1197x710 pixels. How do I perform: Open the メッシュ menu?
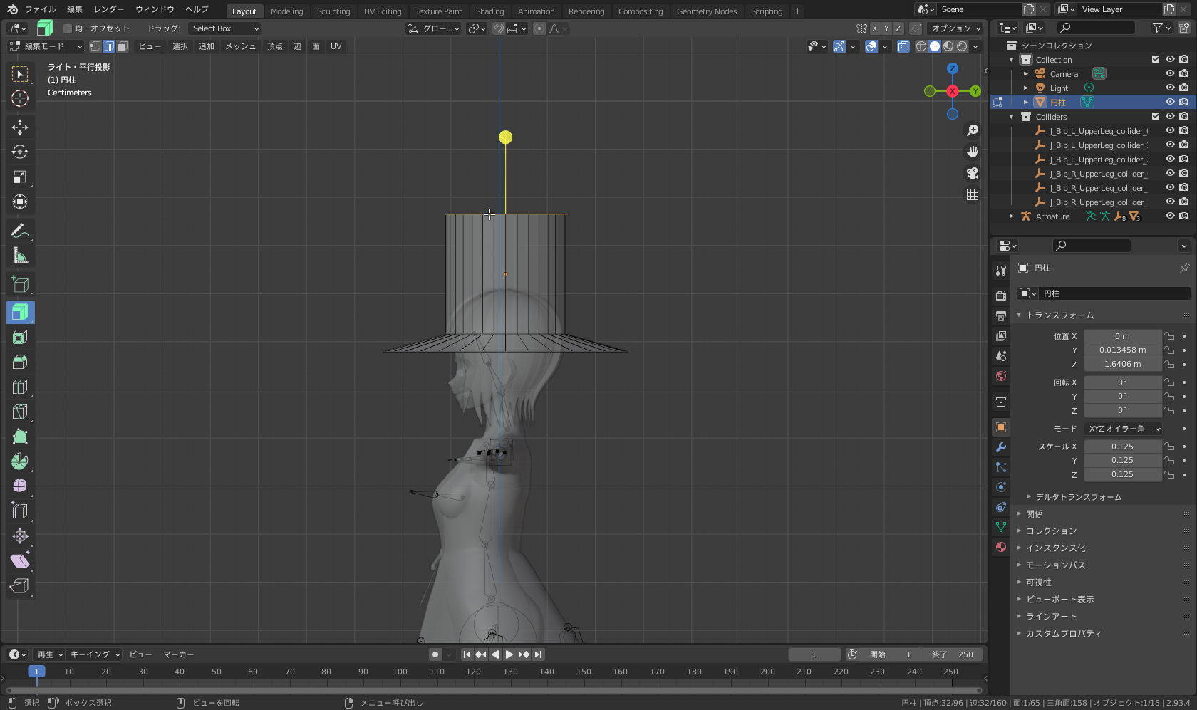pos(240,46)
